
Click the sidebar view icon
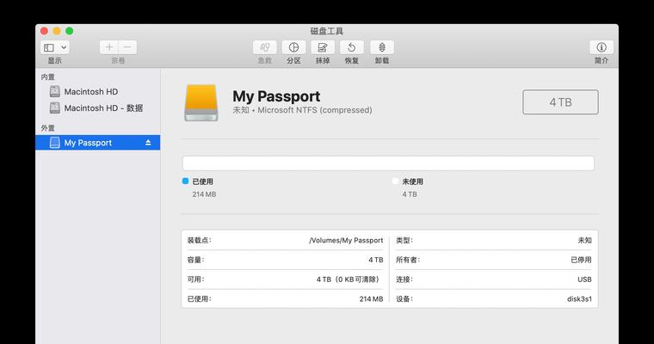pos(49,47)
